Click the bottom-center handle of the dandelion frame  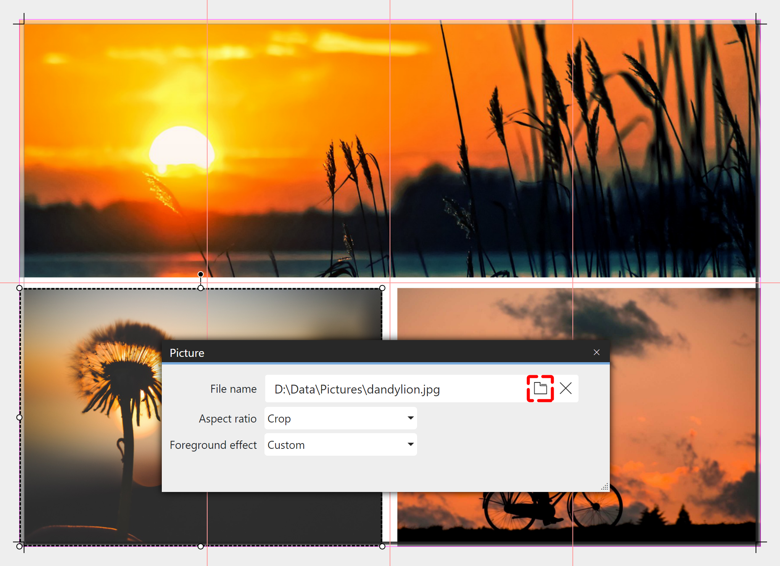point(201,547)
